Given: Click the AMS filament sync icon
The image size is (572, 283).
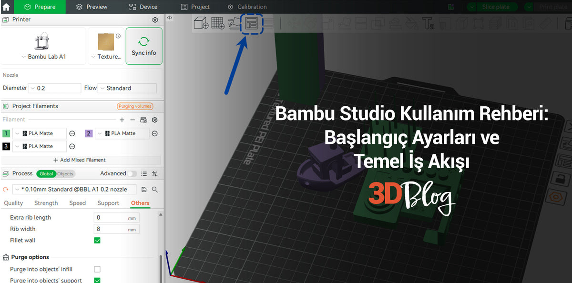Looking at the screenshot, I should (143, 120).
